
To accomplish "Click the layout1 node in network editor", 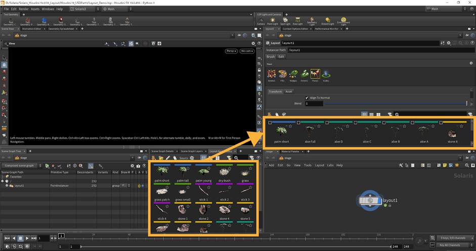I will [370, 201].
